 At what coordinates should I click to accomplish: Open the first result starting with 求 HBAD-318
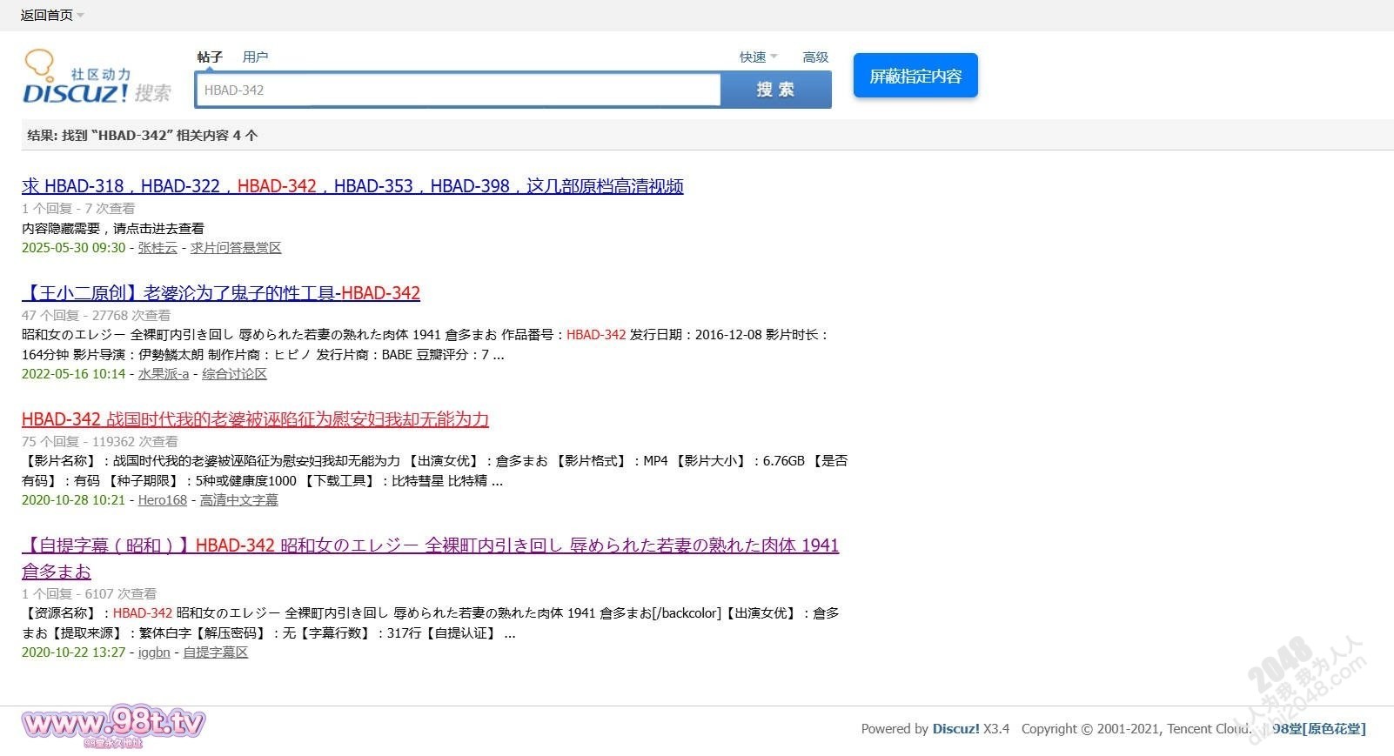tap(352, 186)
